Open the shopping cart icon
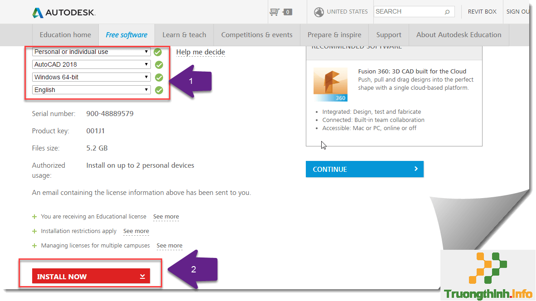 [x=275, y=12]
